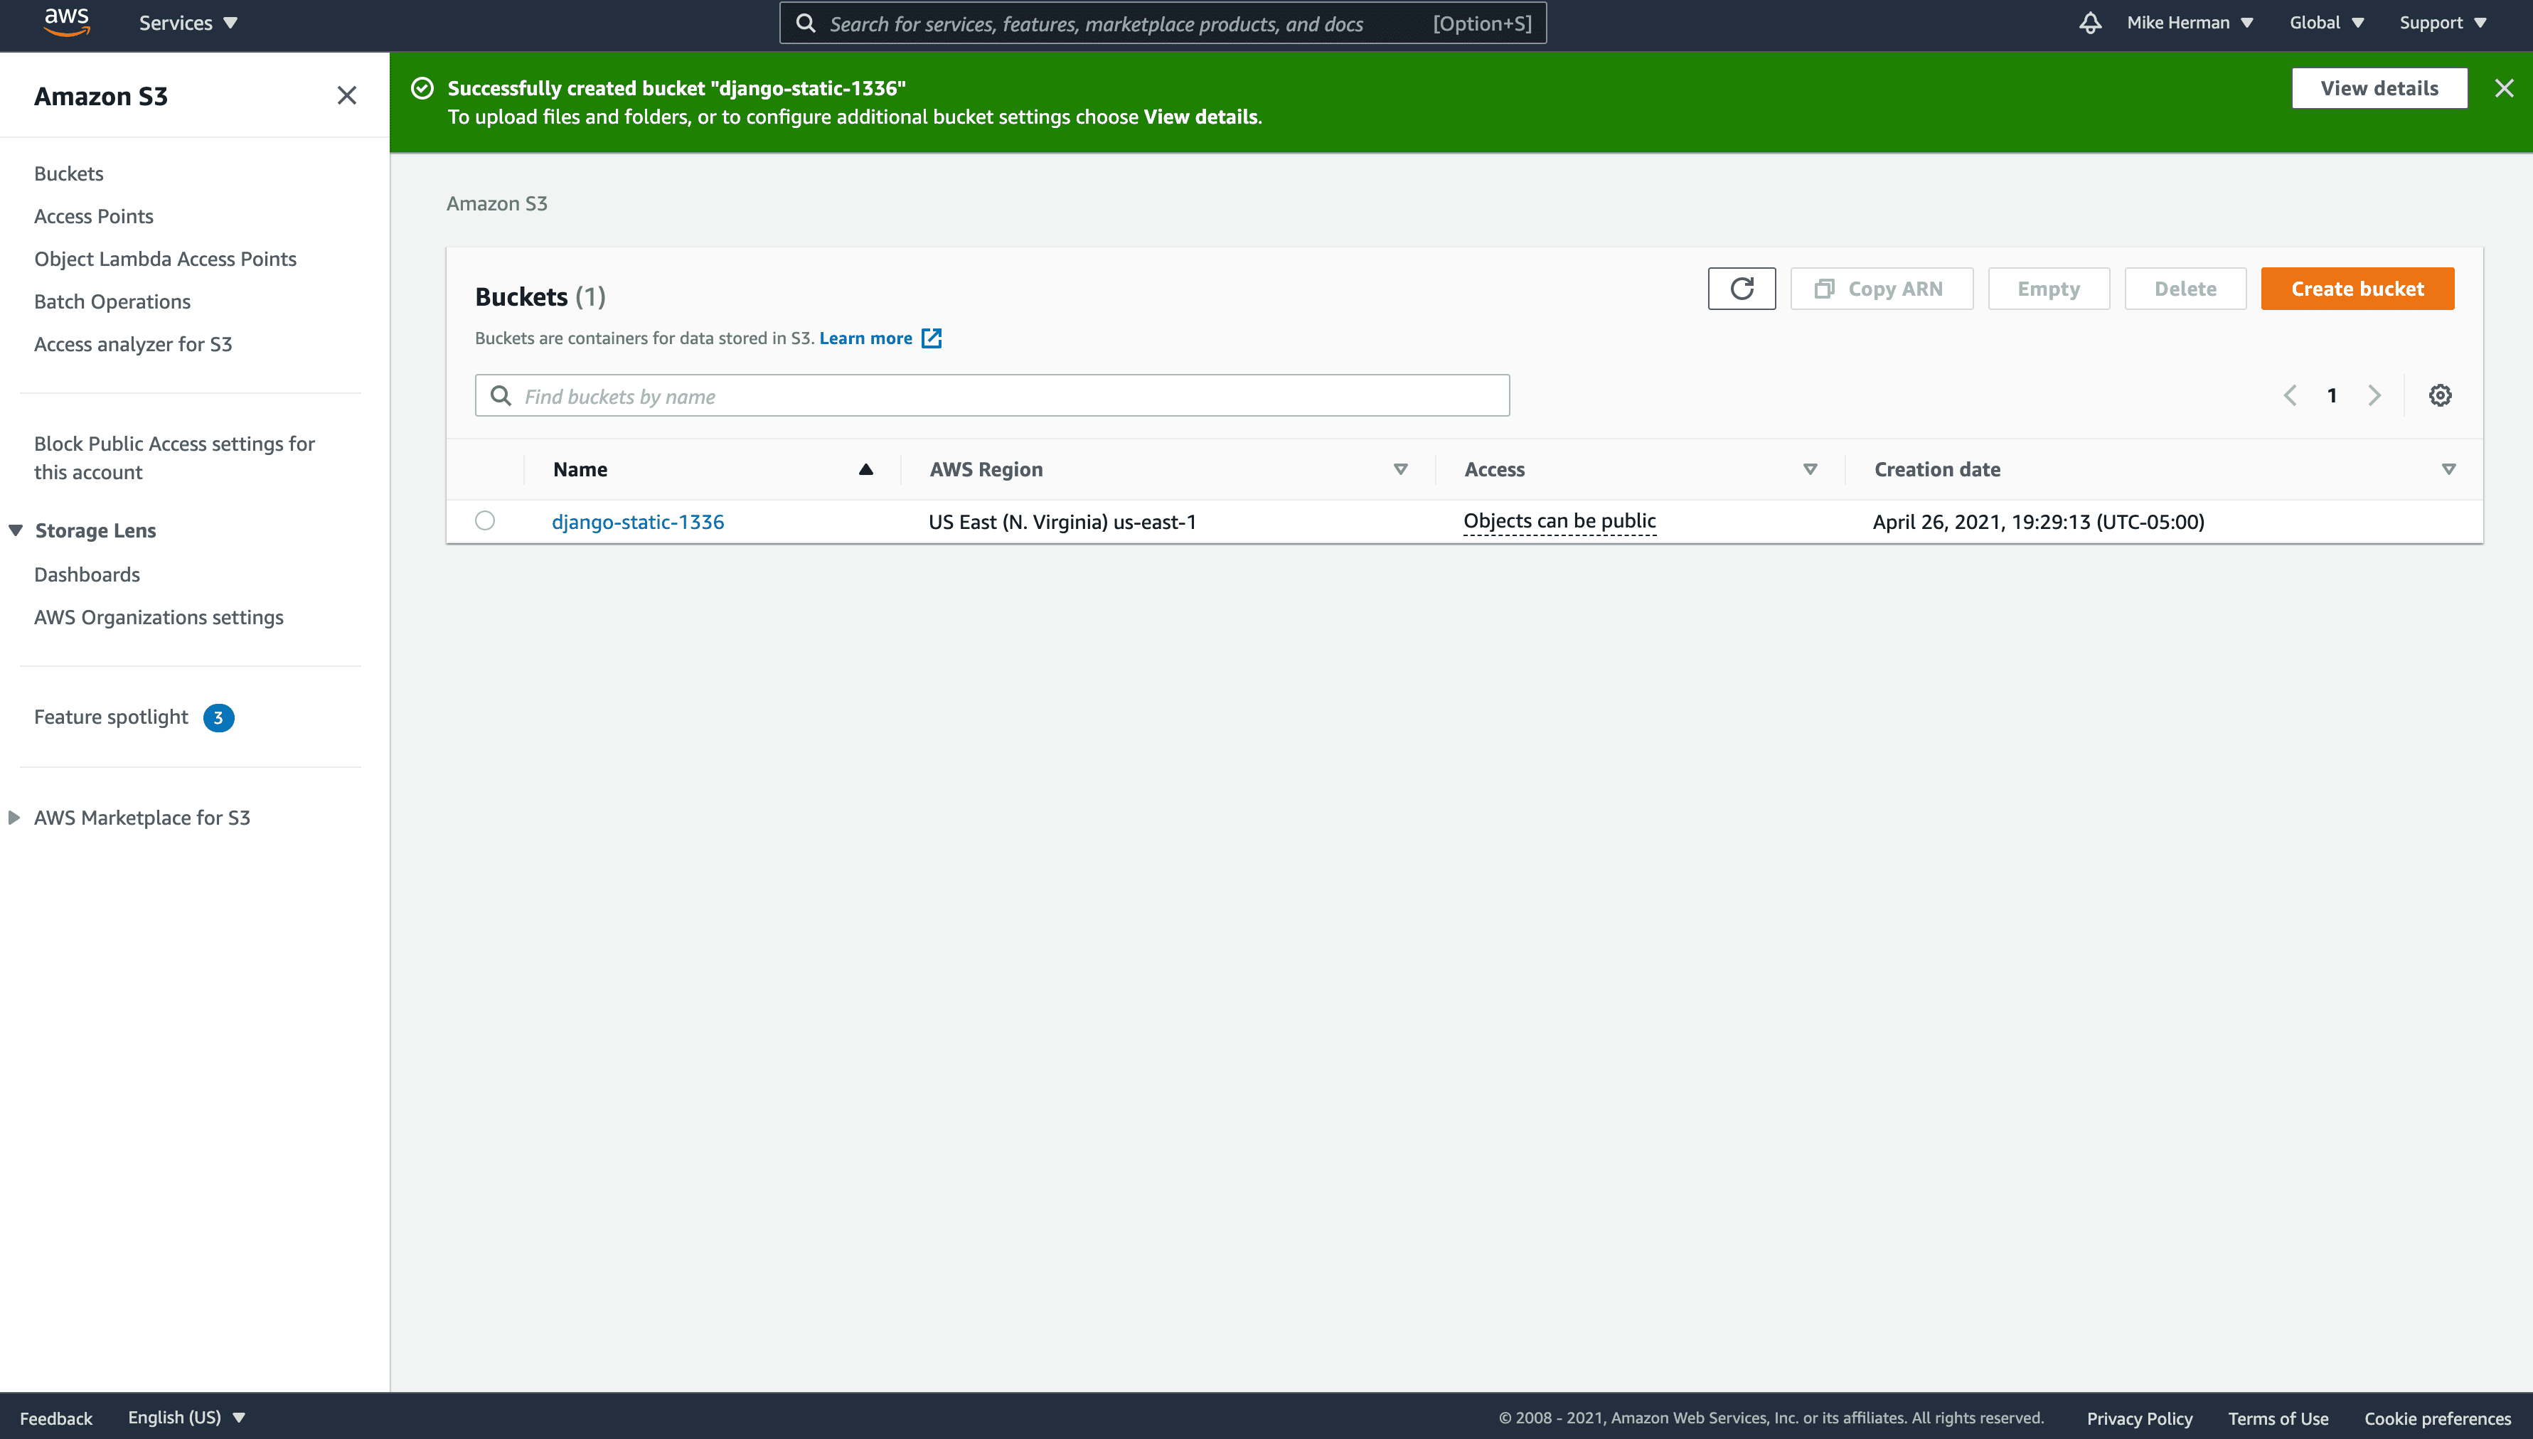
Task: Focus the Find buckets by name field
Action: [991, 395]
